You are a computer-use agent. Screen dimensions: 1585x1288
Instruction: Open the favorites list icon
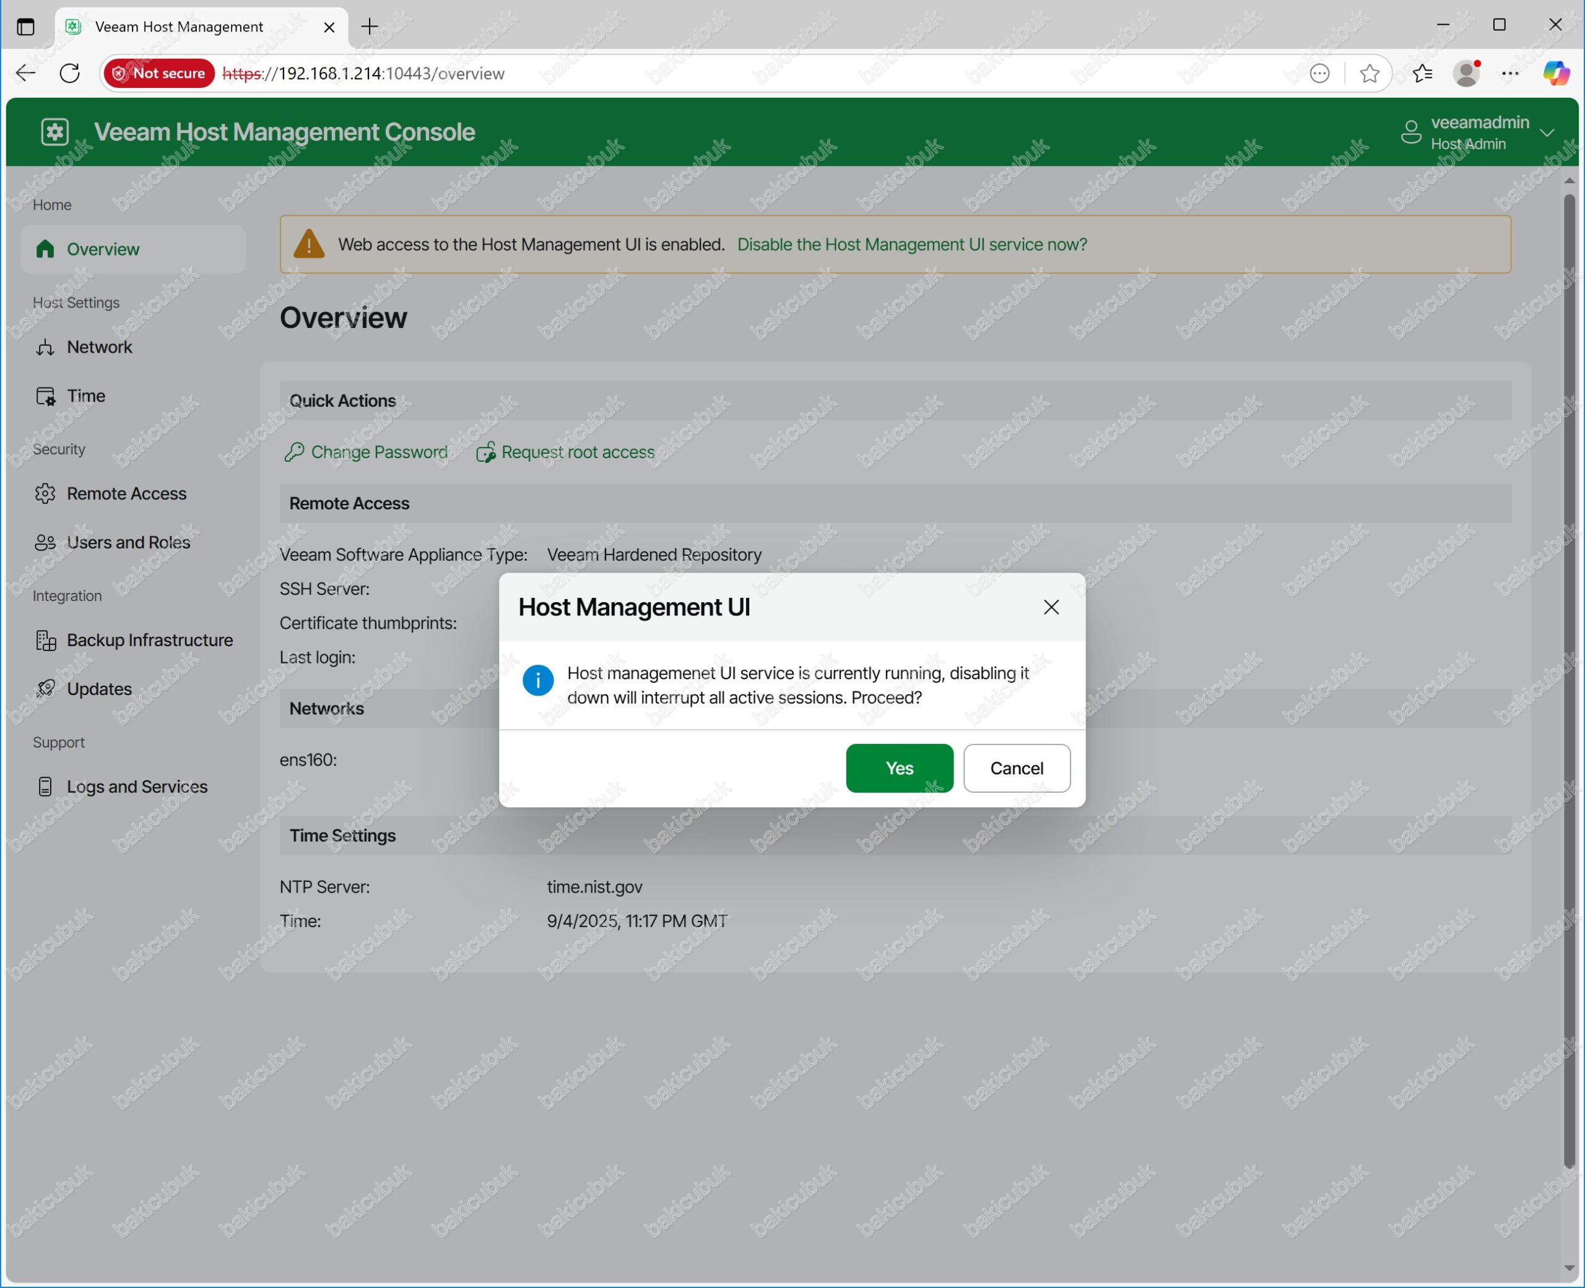(1422, 72)
